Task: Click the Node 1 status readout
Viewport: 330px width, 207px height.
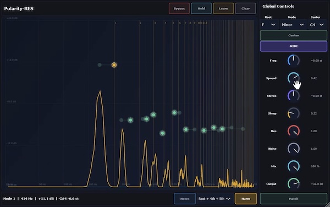Action: tap(41, 199)
